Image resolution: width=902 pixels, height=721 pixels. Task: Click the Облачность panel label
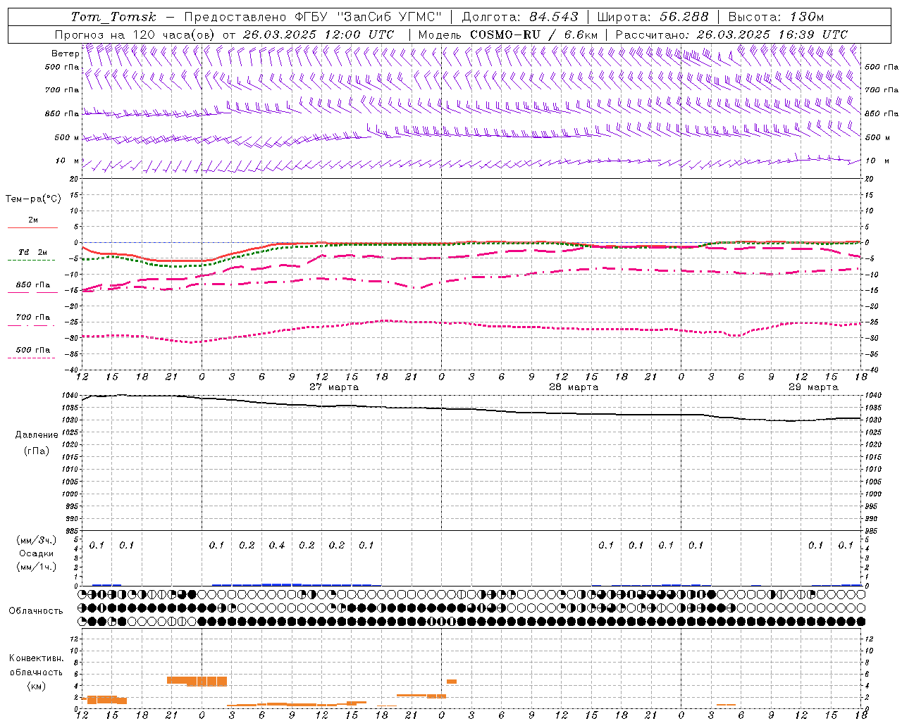point(37,610)
